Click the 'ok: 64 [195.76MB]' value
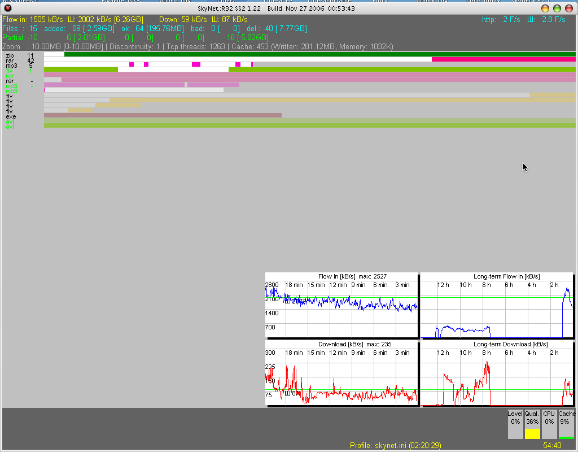The image size is (578, 452). tap(152, 28)
